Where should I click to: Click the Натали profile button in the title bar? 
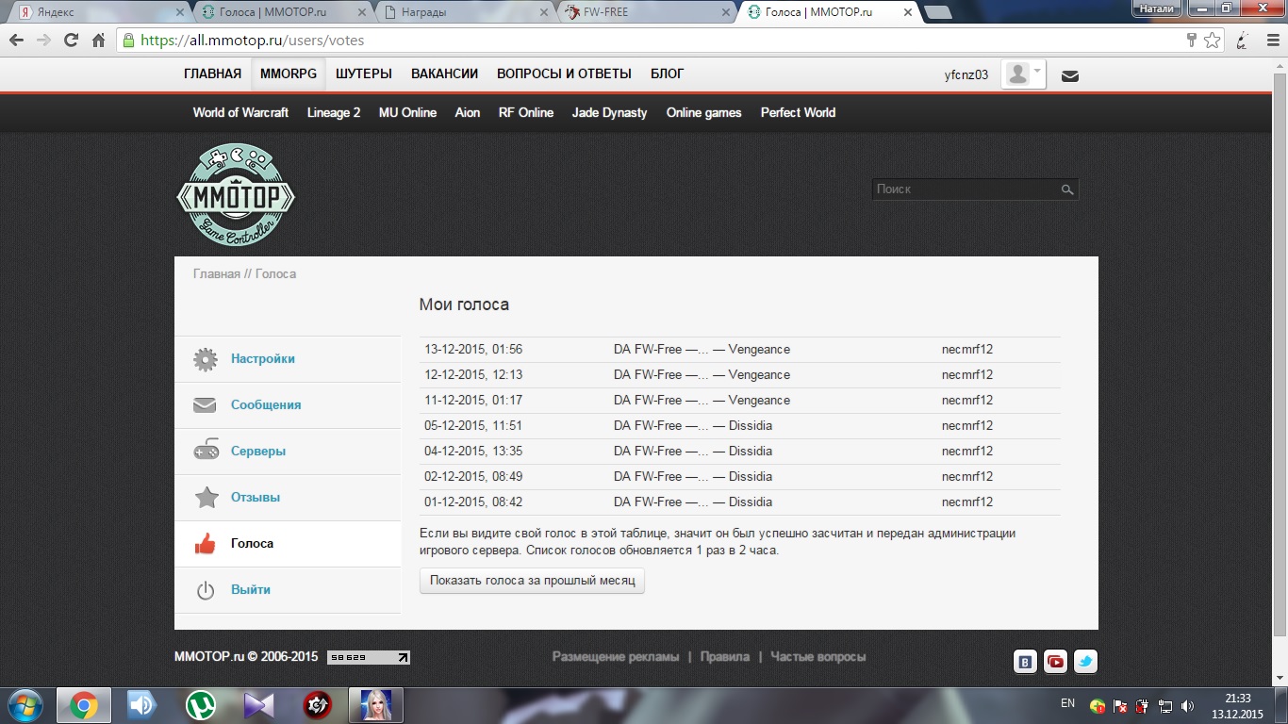click(x=1157, y=8)
